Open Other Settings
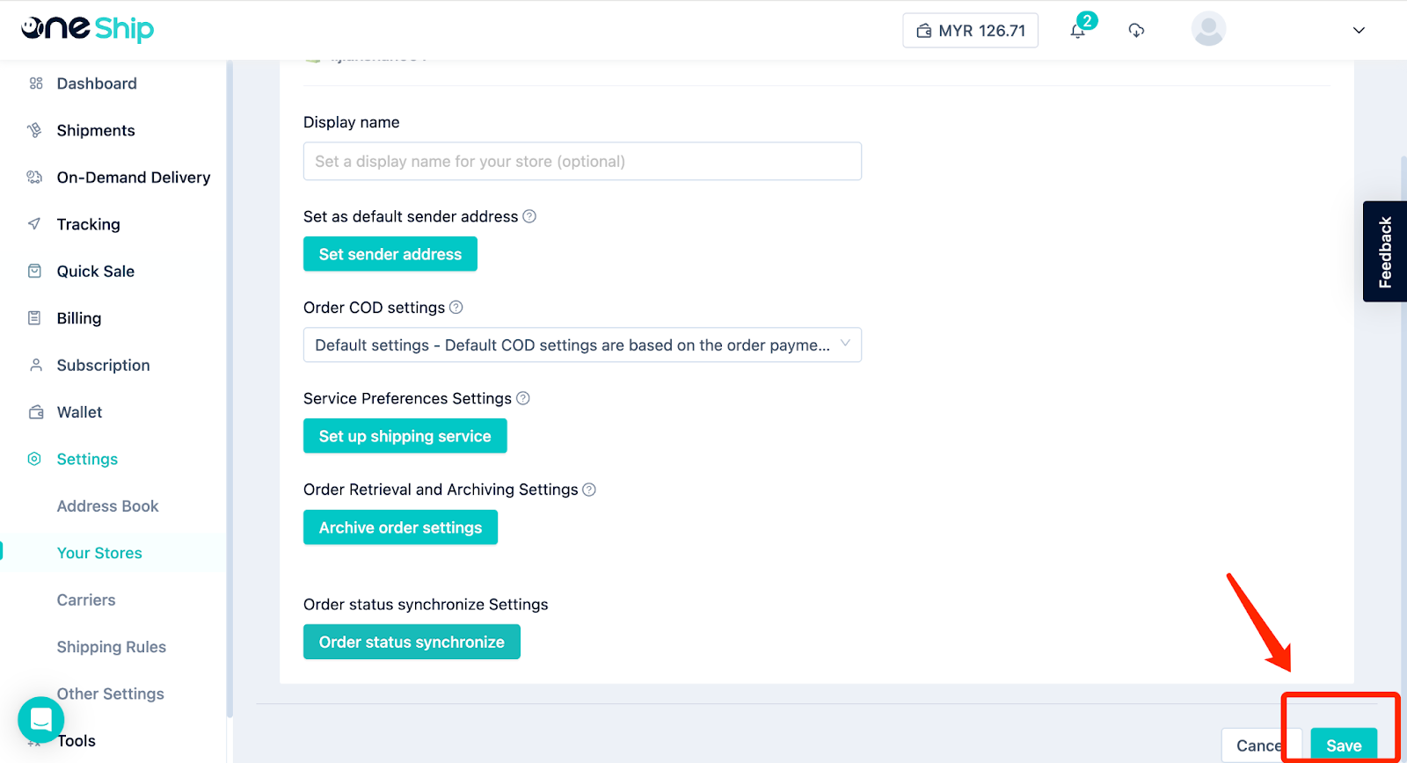 (111, 694)
